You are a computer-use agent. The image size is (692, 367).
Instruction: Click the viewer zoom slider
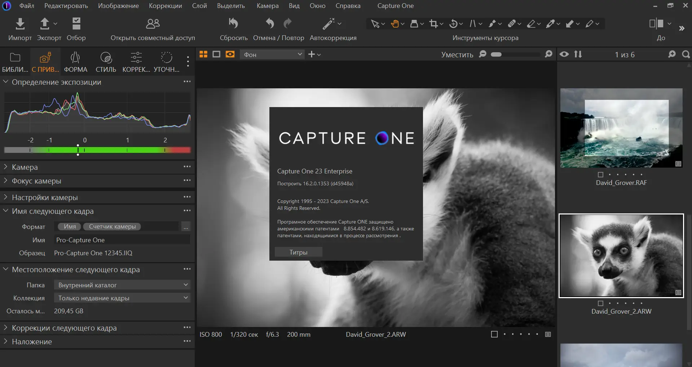[516, 54]
